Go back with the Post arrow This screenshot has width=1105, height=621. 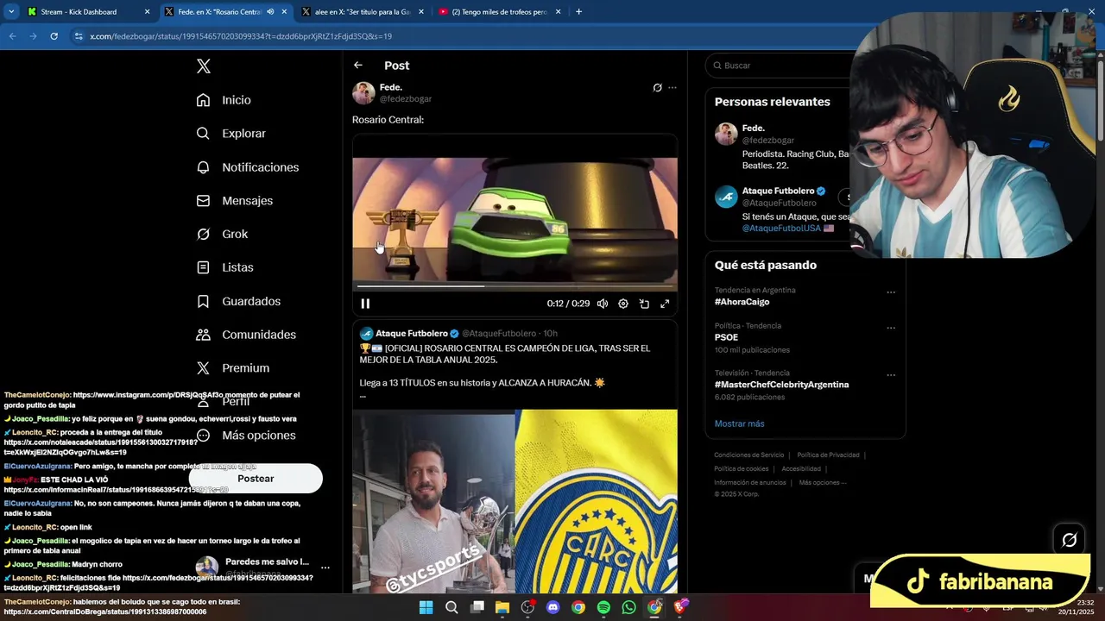pyautogui.click(x=358, y=66)
